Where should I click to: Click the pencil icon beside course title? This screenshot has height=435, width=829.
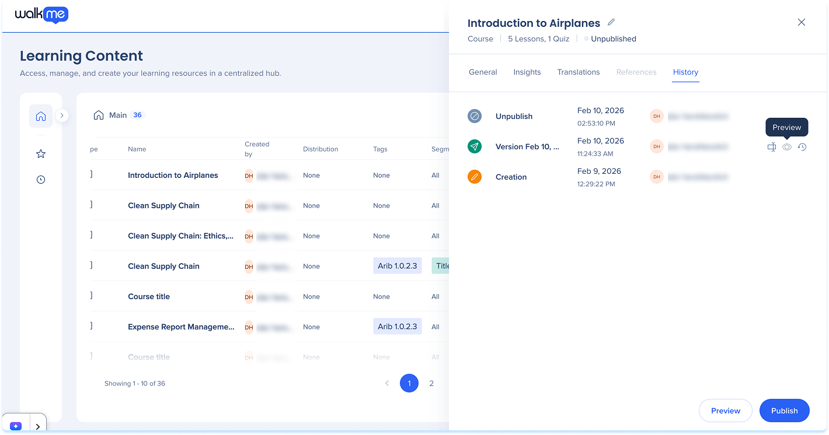pos(611,23)
